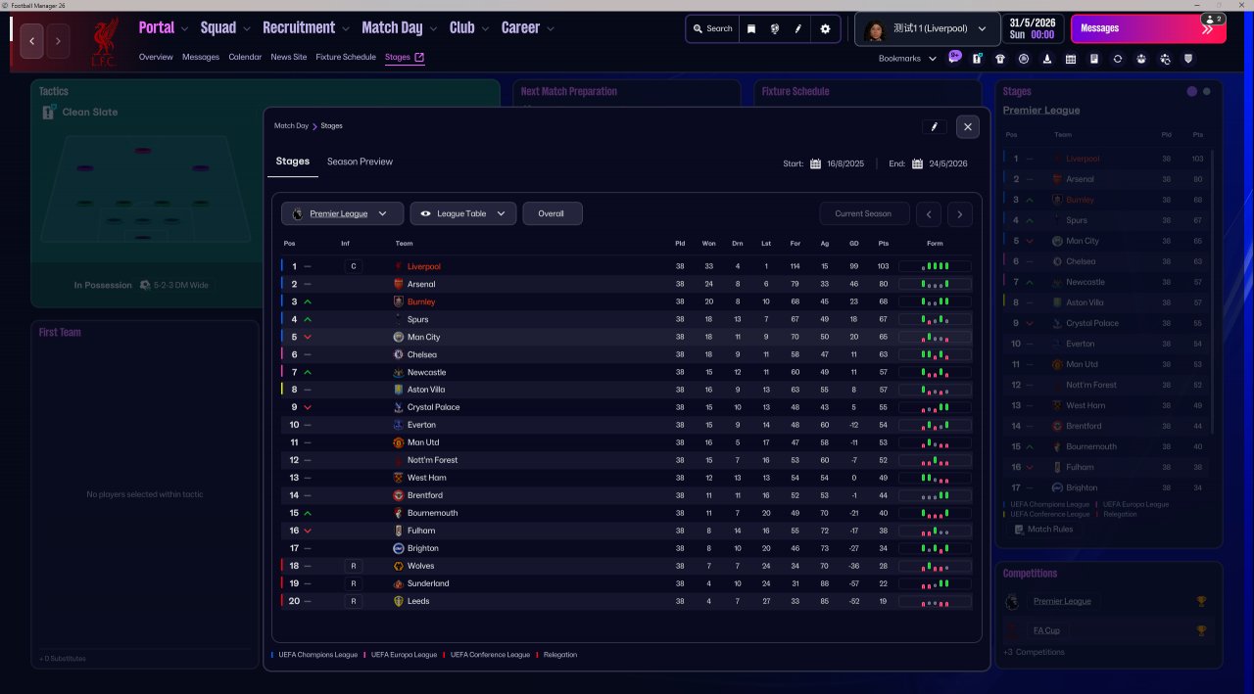Close the Stages dialog

pyautogui.click(x=967, y=126)
